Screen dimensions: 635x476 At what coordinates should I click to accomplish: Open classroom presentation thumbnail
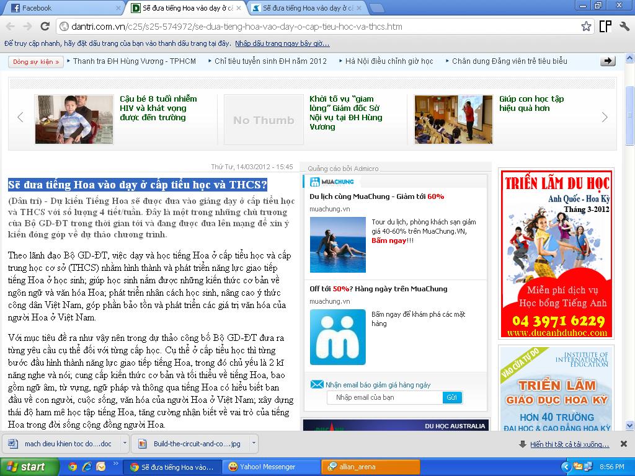pos(453,120)
